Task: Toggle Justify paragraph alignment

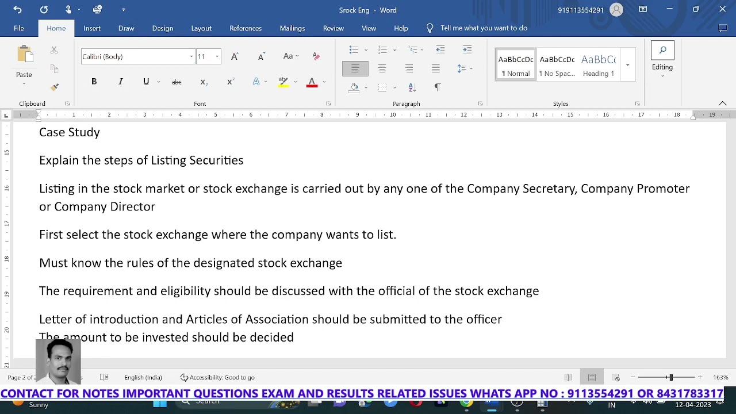Action: (436, 68)
